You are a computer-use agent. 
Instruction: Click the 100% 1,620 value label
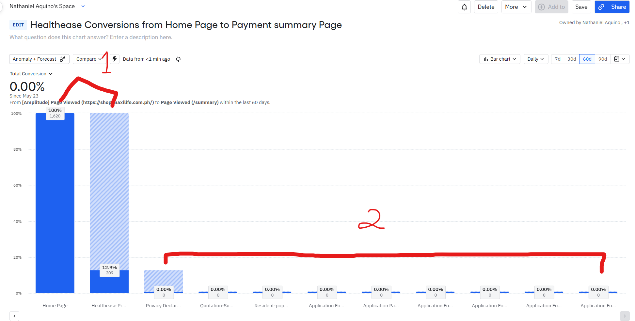point(55,113)
